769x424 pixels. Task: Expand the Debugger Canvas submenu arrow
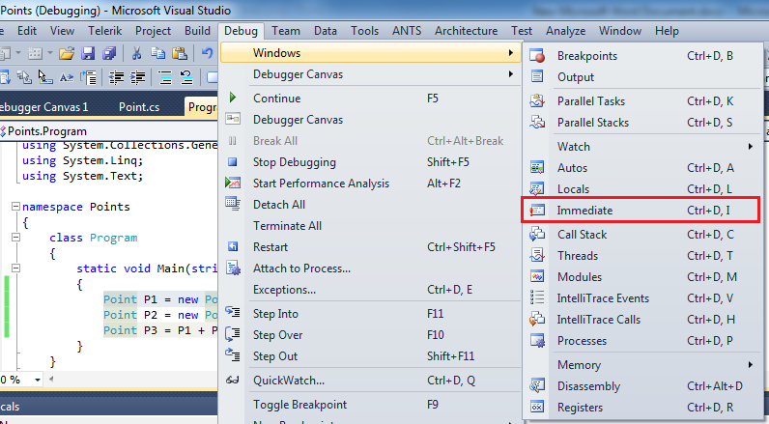coord(510,74)
